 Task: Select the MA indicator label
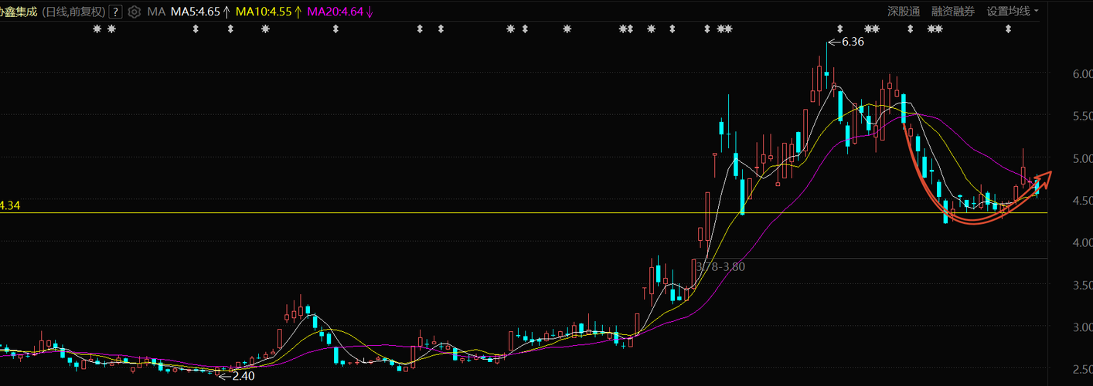pyautogui.click(x=156, y=12)
